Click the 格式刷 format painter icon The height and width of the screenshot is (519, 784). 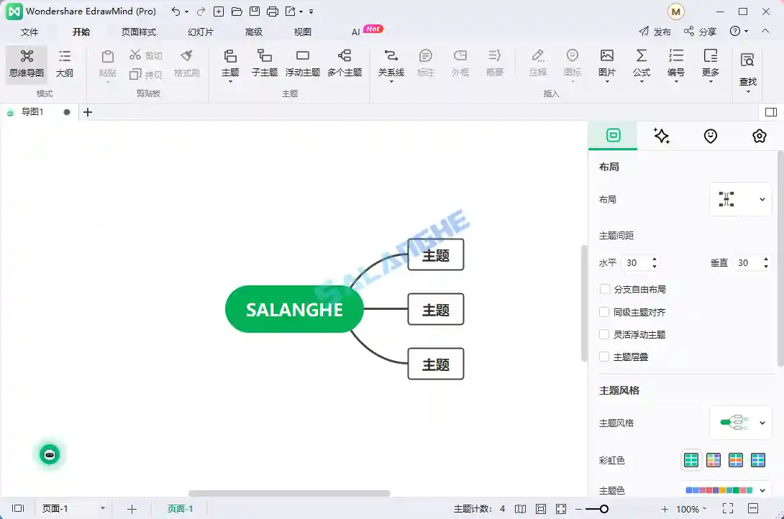tap(186, 65)
